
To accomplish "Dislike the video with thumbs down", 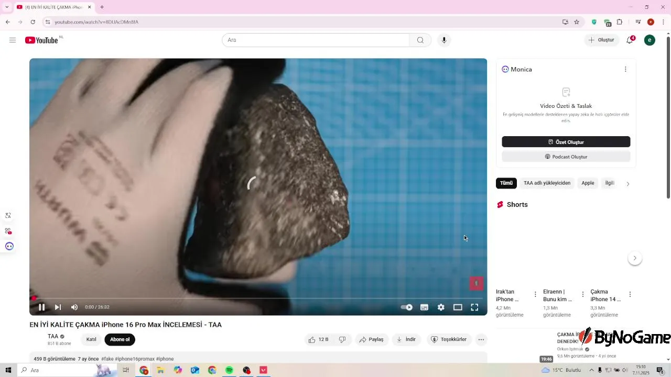I will [342, 340].
